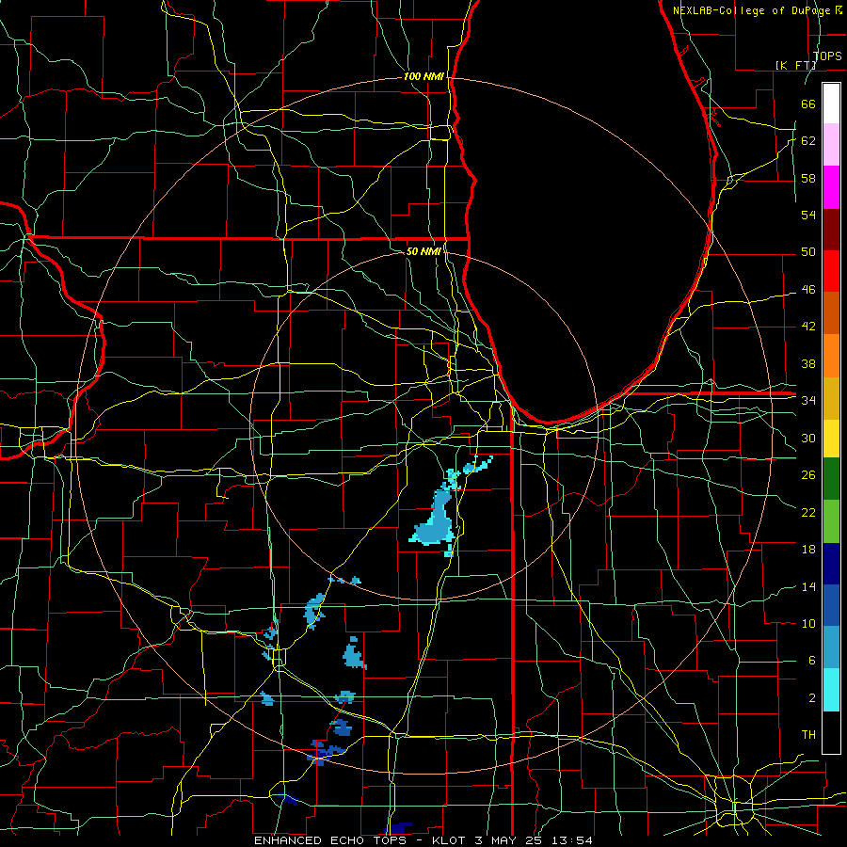Click the 66 legend scale number
The width and height of the screenshot is (847, 847).
click(x=808, y=104)
